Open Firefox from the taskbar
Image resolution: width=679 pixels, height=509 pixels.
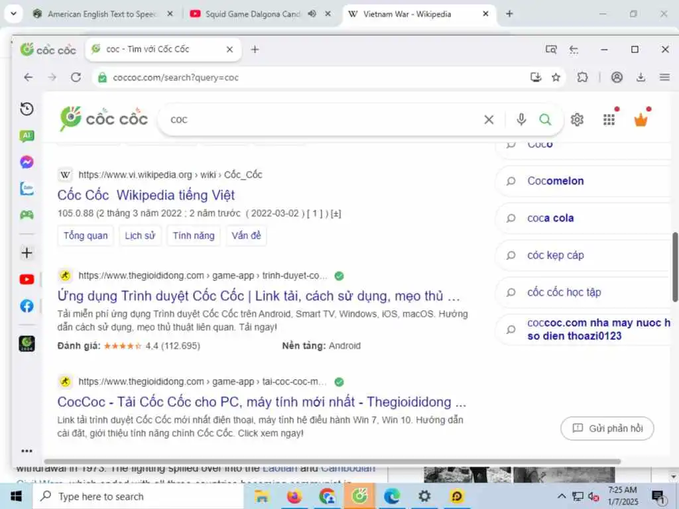294,496
